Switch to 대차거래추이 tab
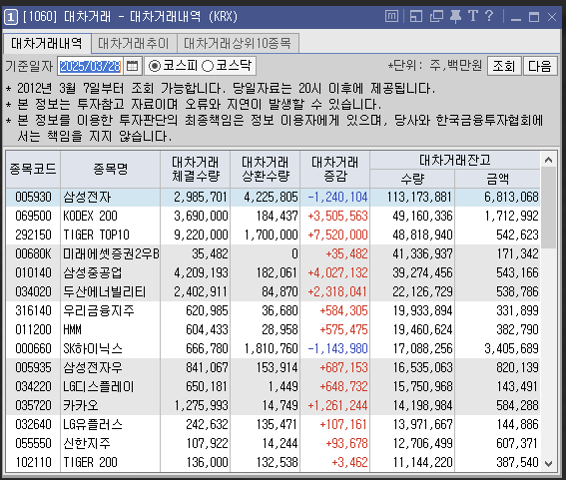 point(134,44)
